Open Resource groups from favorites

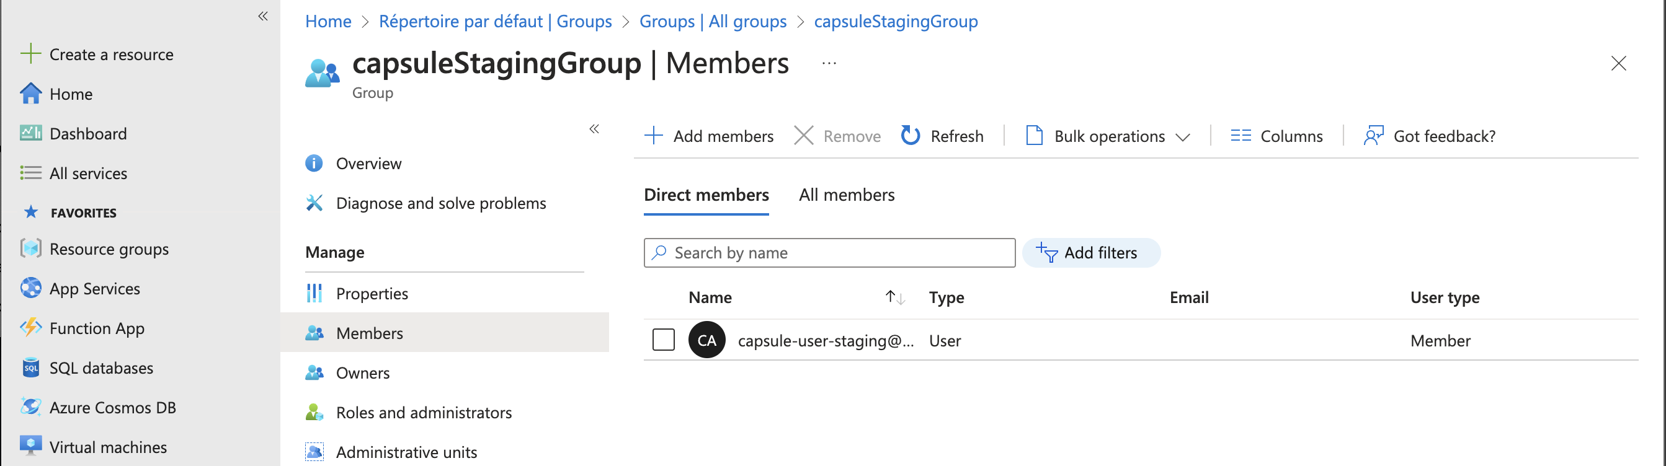(108, 249)
